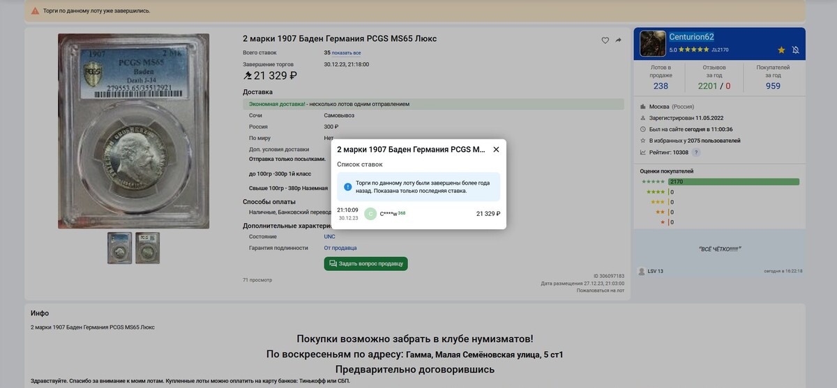Screen dimensions: 837x388
Task: Click LSV 13 reviewer avatar icon
Action: click(642, 271)
